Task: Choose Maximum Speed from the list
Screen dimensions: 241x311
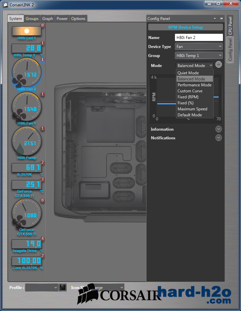Action: click(195, 109)
